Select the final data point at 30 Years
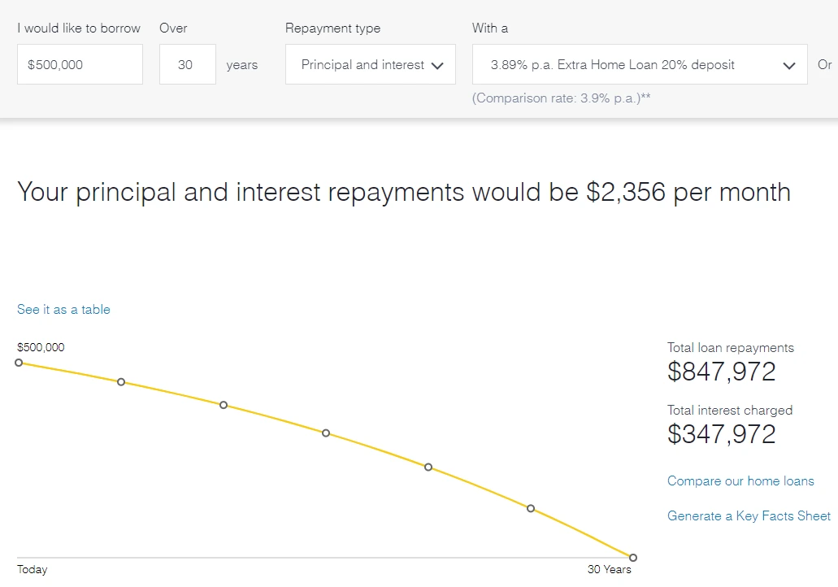The height and width of the screenshot is (587, 838). click(x=633, y=558)
